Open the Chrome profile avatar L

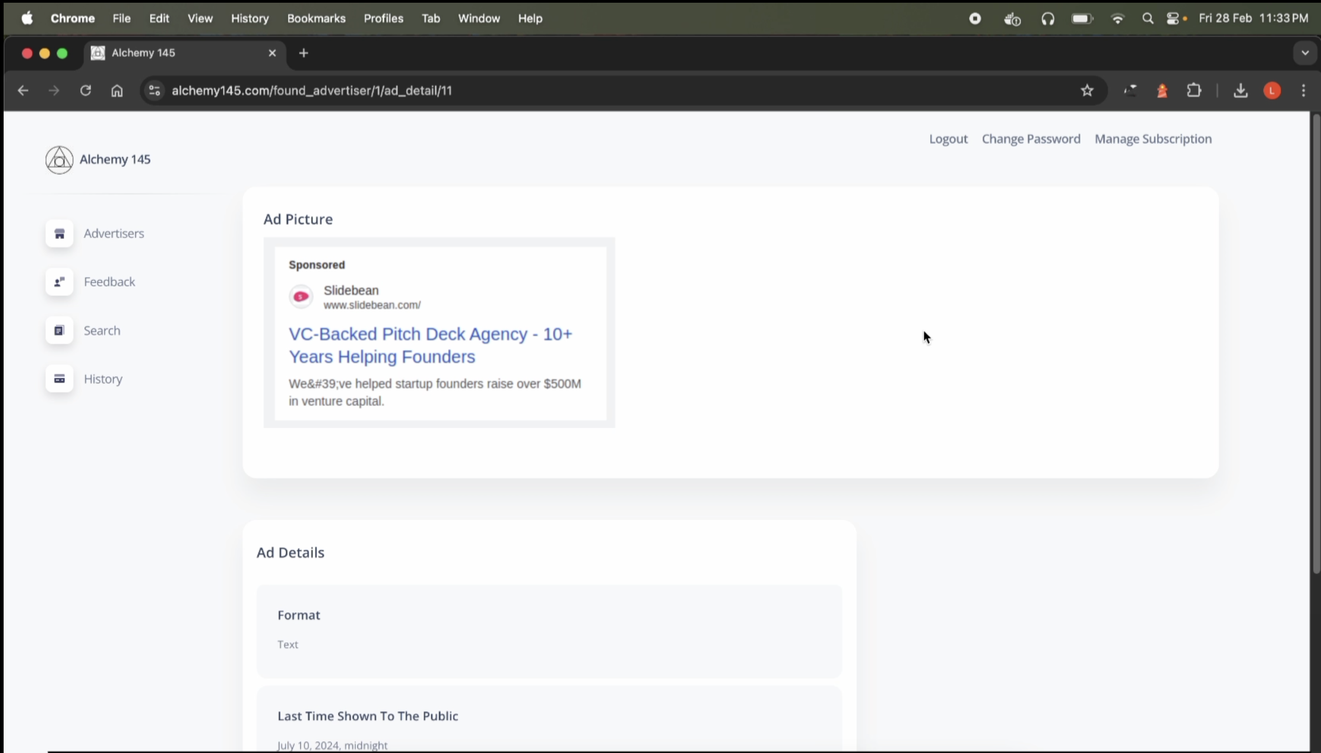pos(1273,91)
